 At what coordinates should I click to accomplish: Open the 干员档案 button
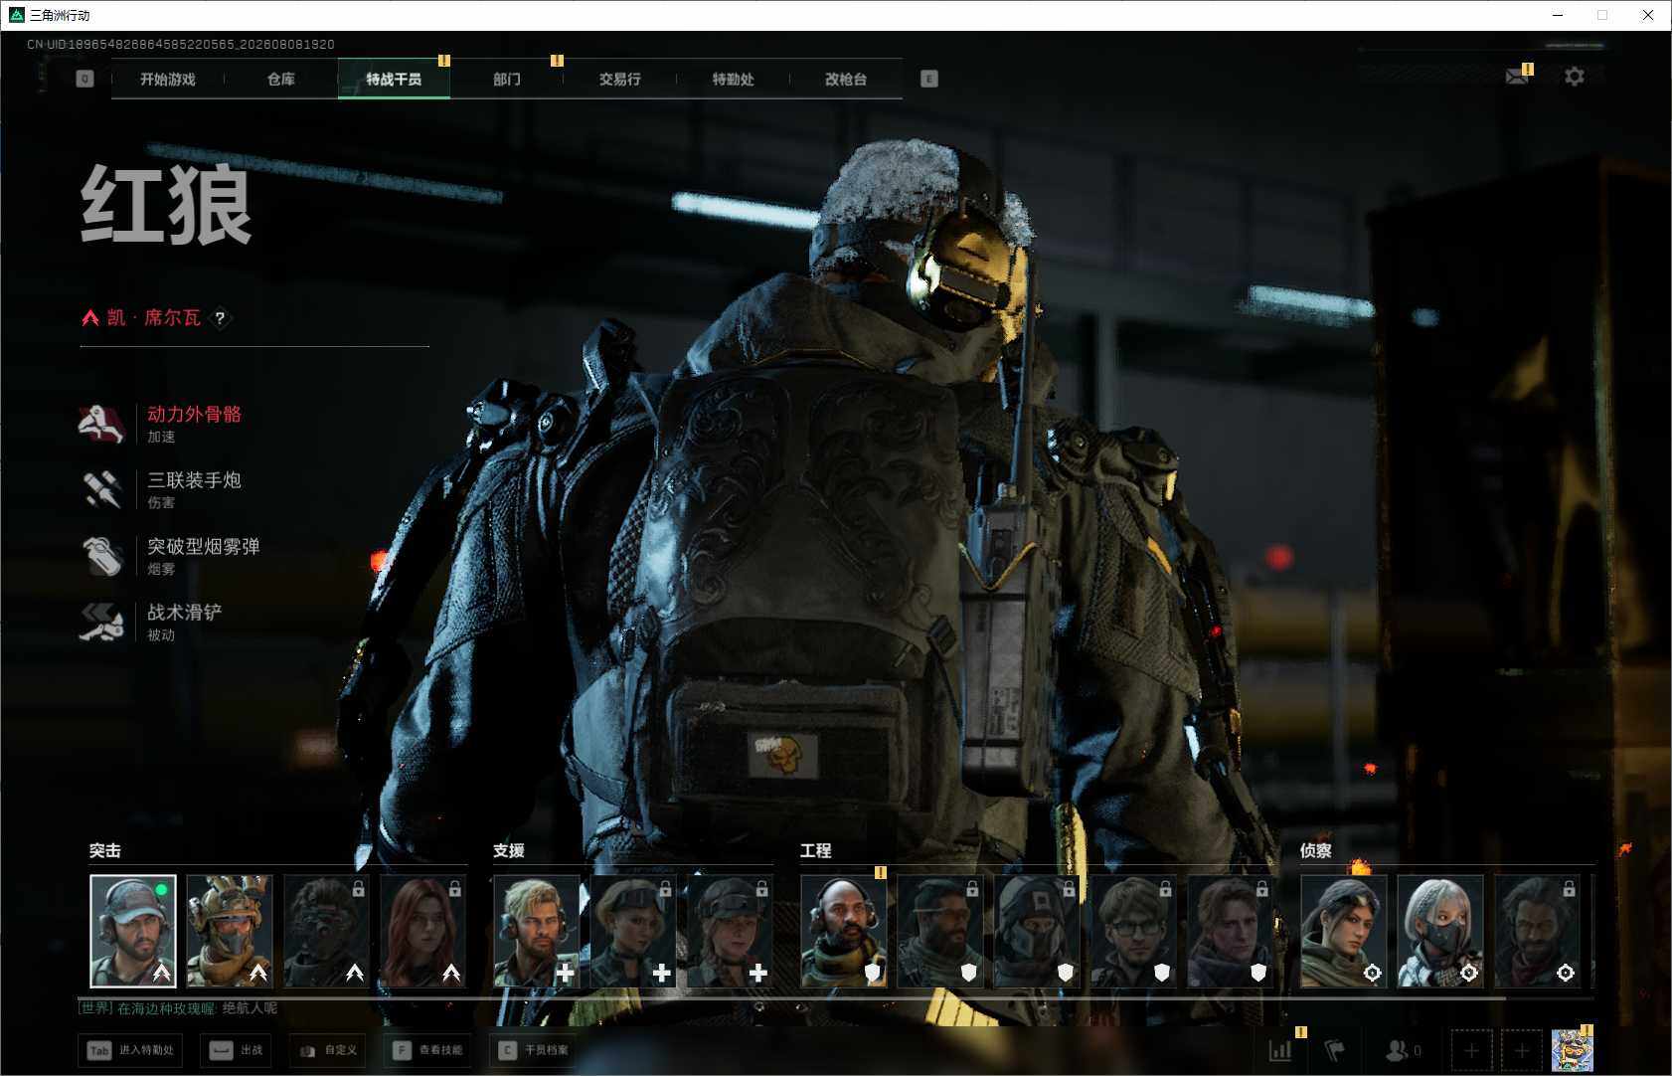point(534,1050)
